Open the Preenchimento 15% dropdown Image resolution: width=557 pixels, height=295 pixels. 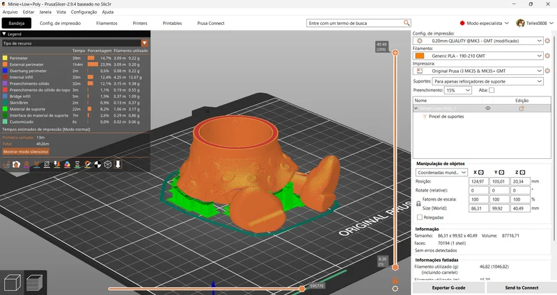pos(458,90)
